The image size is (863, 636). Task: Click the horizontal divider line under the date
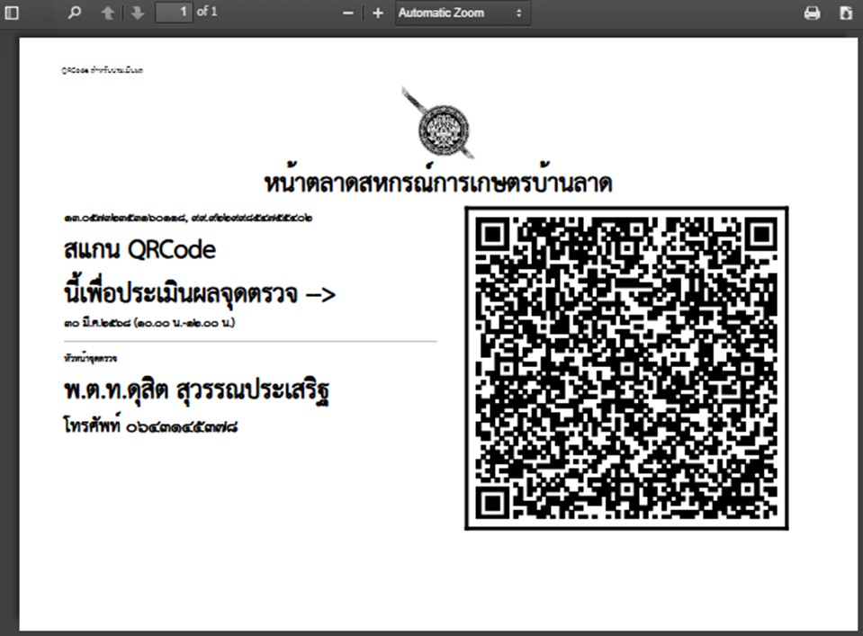click(x=250, y=342)
